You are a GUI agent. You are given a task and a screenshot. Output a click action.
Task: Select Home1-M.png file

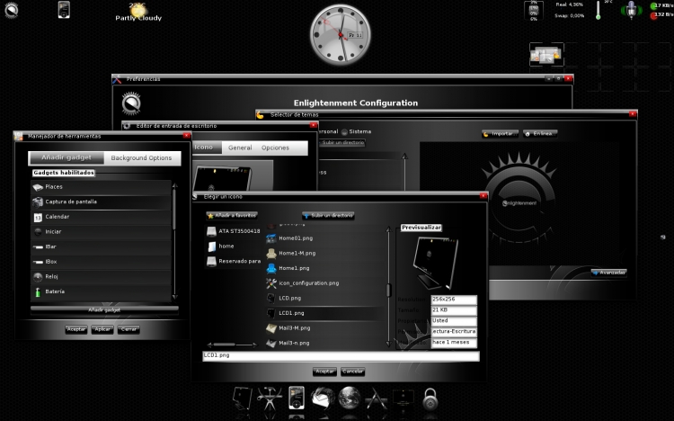(324, 253)
